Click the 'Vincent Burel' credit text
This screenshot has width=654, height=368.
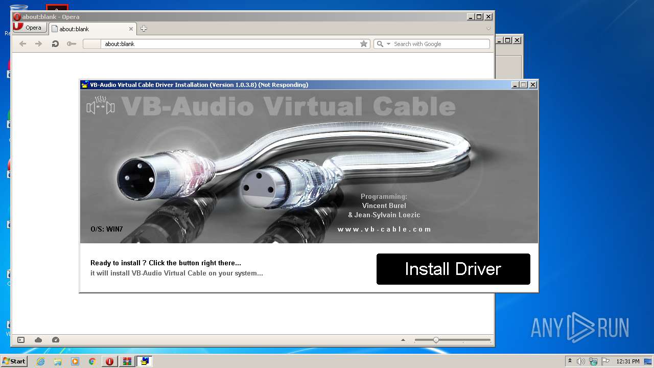pos(384,205)
